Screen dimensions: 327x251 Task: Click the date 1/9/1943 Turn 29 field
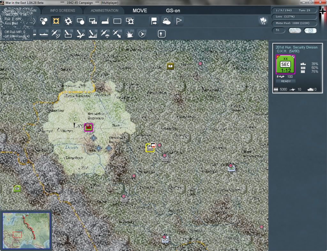294,10
